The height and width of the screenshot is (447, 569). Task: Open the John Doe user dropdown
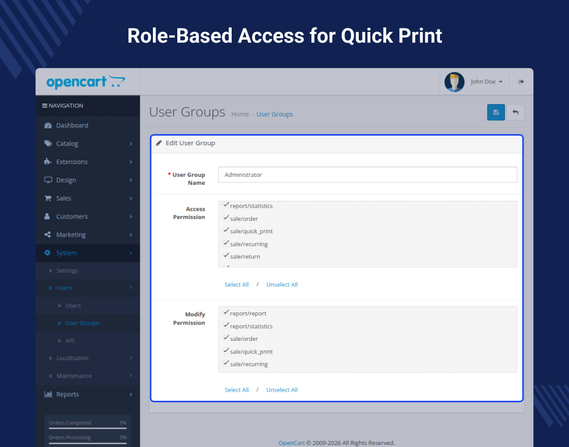point(486,82)
